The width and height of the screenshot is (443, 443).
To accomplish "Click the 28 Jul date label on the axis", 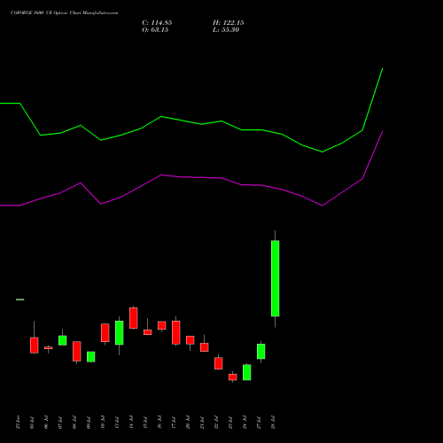I will [x=273, y=423].
